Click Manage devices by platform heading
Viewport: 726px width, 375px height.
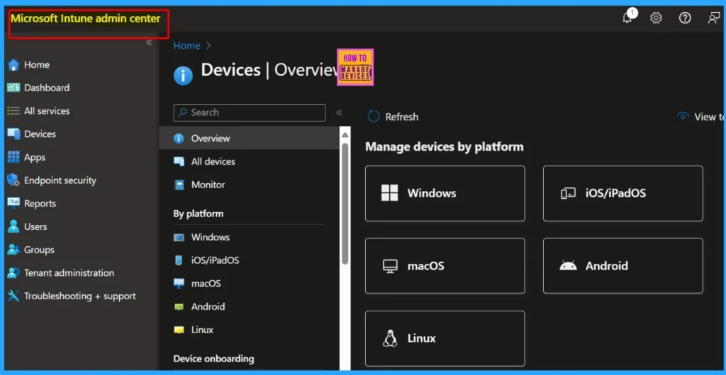pyautogui.click(x=445, y=147)
